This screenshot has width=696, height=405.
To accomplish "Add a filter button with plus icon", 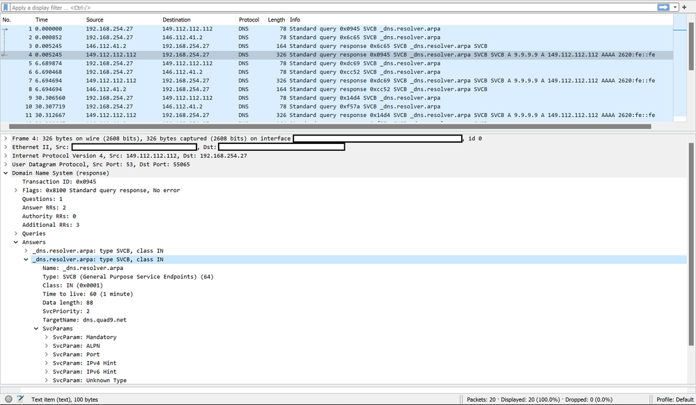I will [x=684, y=8].
